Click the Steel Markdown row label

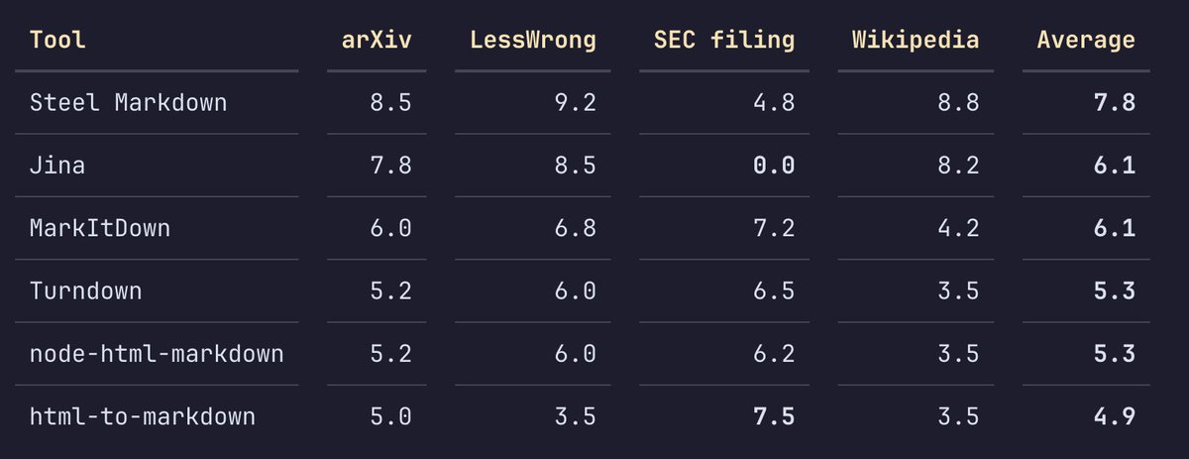pyautogui.click(x=129, y=102)
